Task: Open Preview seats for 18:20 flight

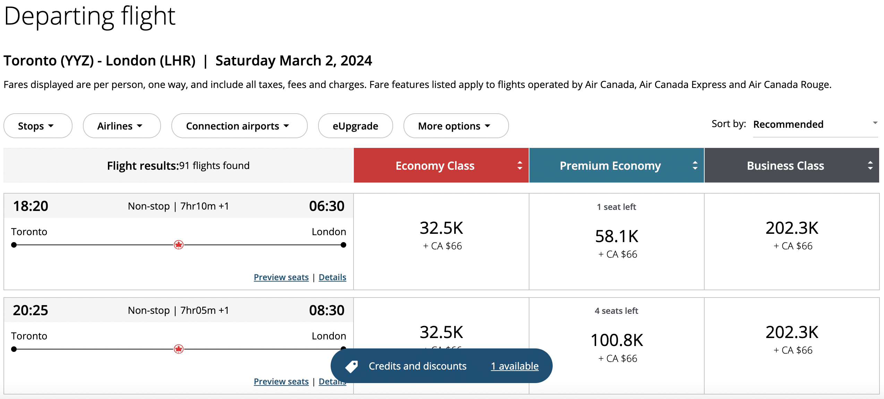Action: (281, 277)
